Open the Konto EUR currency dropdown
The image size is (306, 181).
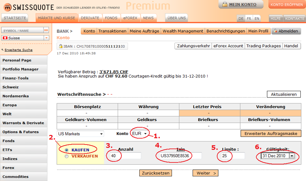pos(139,134)
